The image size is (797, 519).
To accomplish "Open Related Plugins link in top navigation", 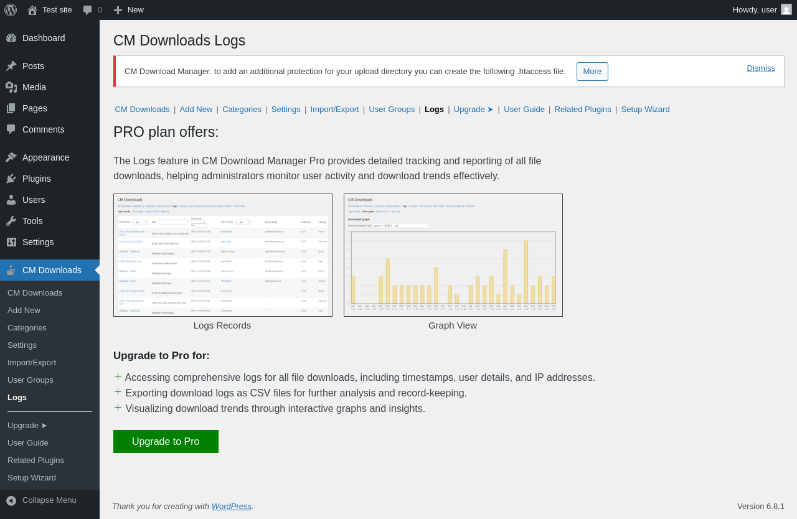I will (583, 109).
